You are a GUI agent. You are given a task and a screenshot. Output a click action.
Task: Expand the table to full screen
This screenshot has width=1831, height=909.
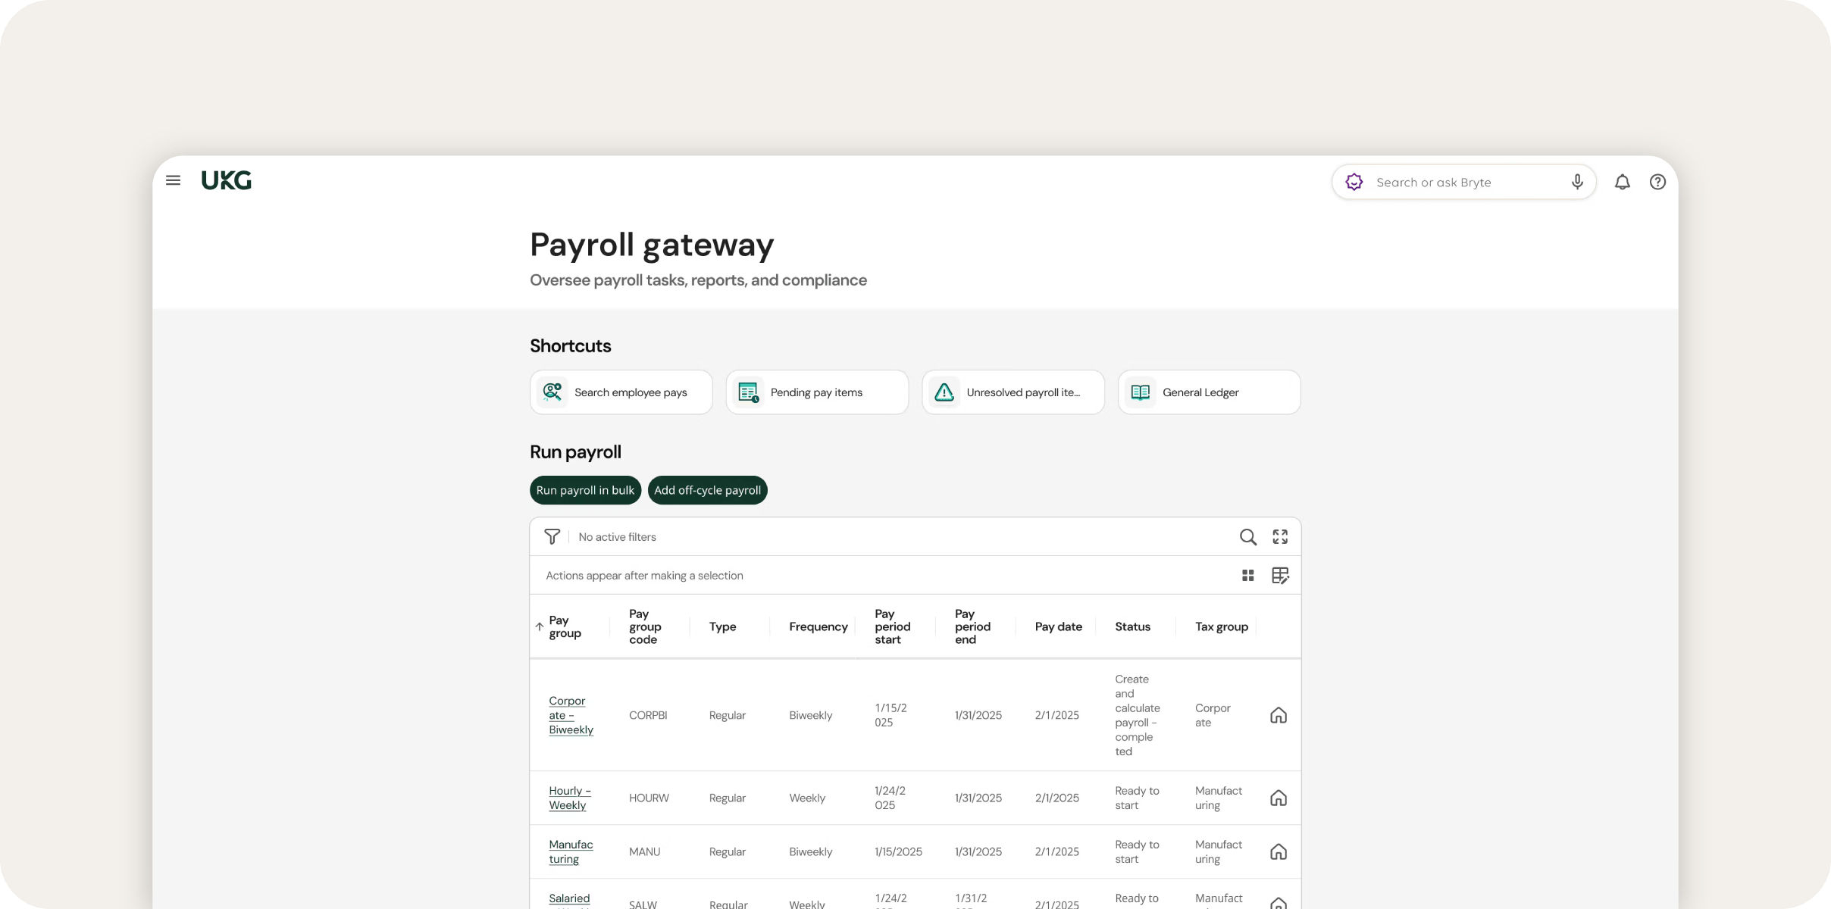(1280, 537)
